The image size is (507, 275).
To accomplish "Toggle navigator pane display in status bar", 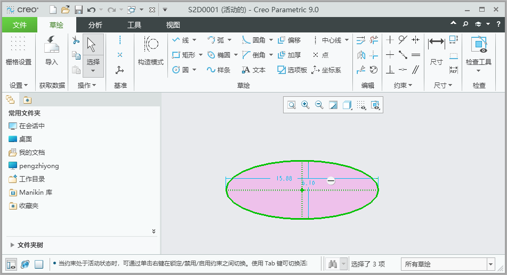I will pos(11,264).
